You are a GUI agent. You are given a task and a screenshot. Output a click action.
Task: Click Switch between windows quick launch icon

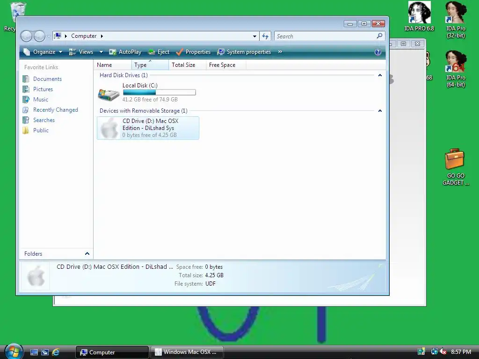(45, 352)
